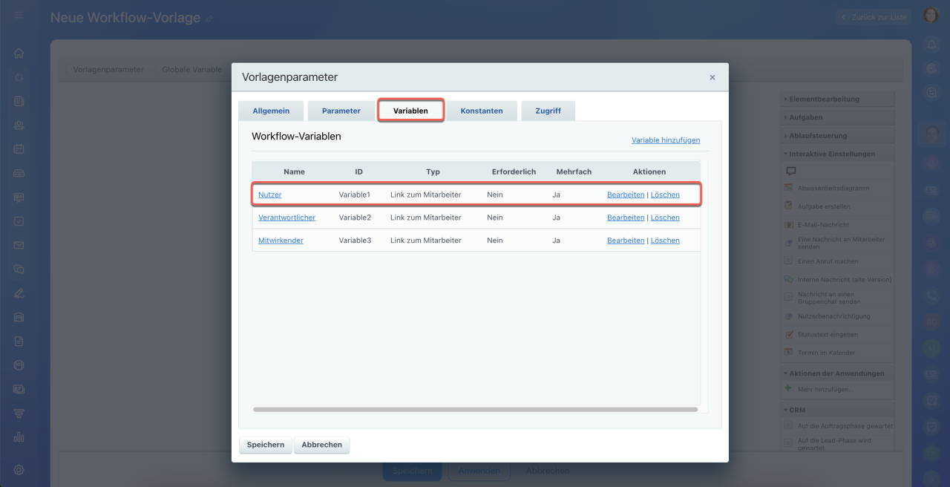
Task: Switch to the Allgemein tab
Action: click(271, 111)
